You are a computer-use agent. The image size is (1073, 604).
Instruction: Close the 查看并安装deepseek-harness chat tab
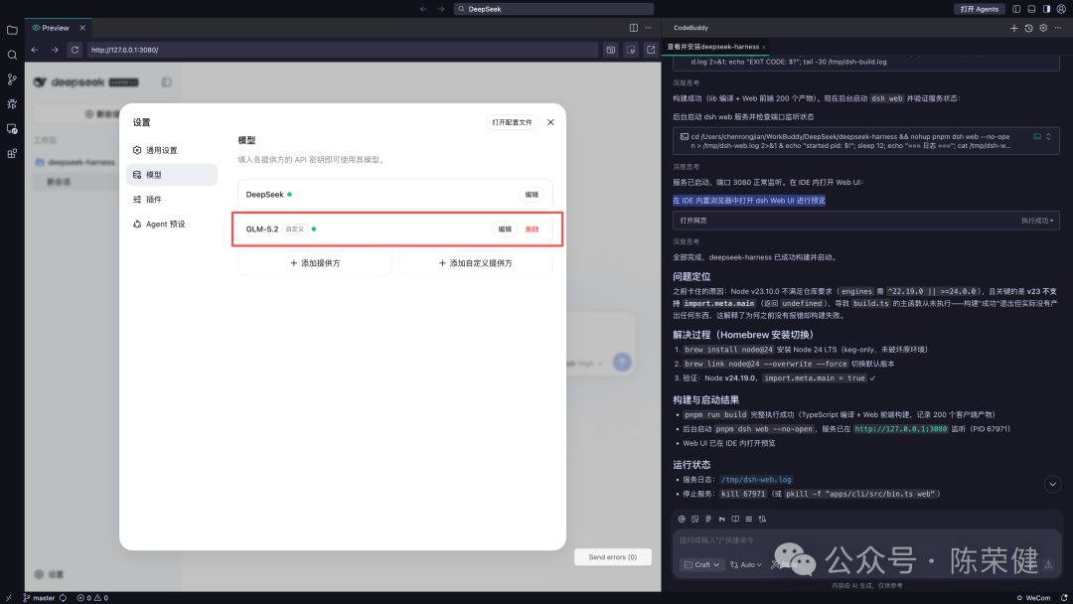(x=764, y=48)
